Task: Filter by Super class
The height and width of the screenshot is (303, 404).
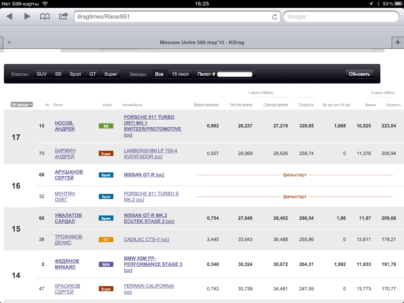Action: click(x=110, y=74)
